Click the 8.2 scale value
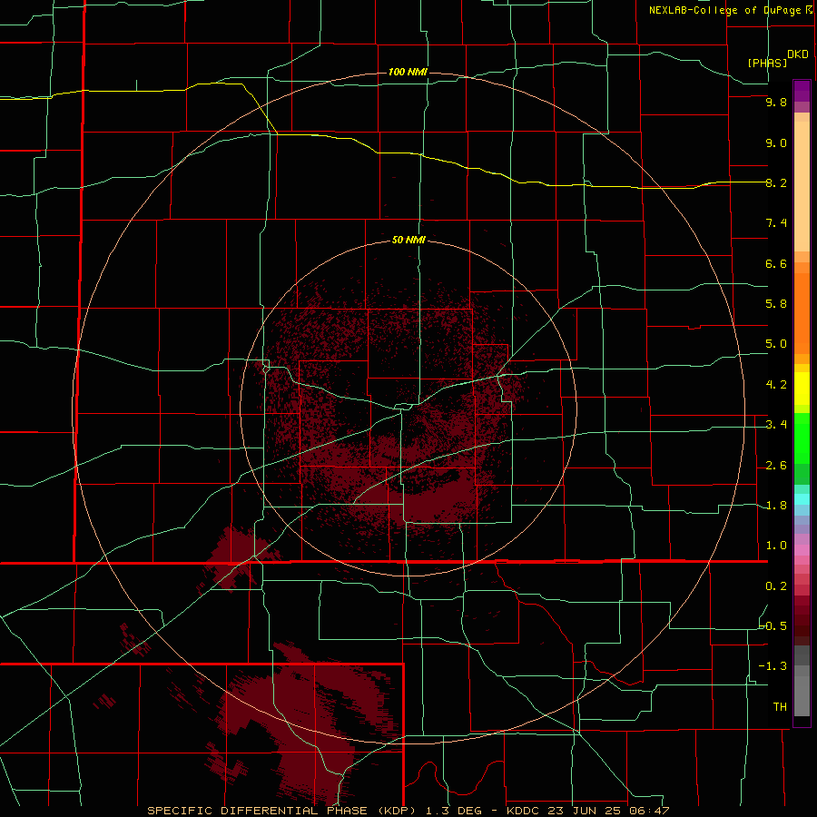The image size is (817, 817). click(x=776, y=182)
